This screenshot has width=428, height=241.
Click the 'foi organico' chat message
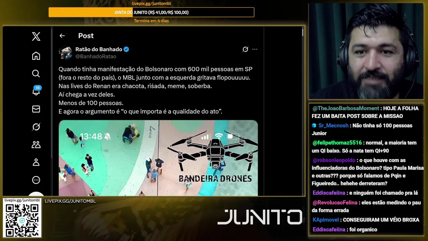click(x=363, y=230)
